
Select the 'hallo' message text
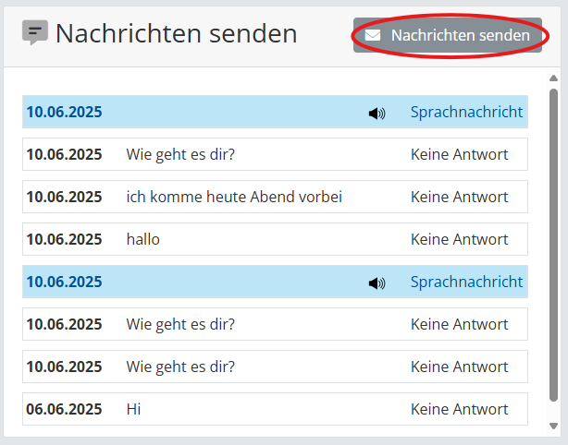pos(143,239)
